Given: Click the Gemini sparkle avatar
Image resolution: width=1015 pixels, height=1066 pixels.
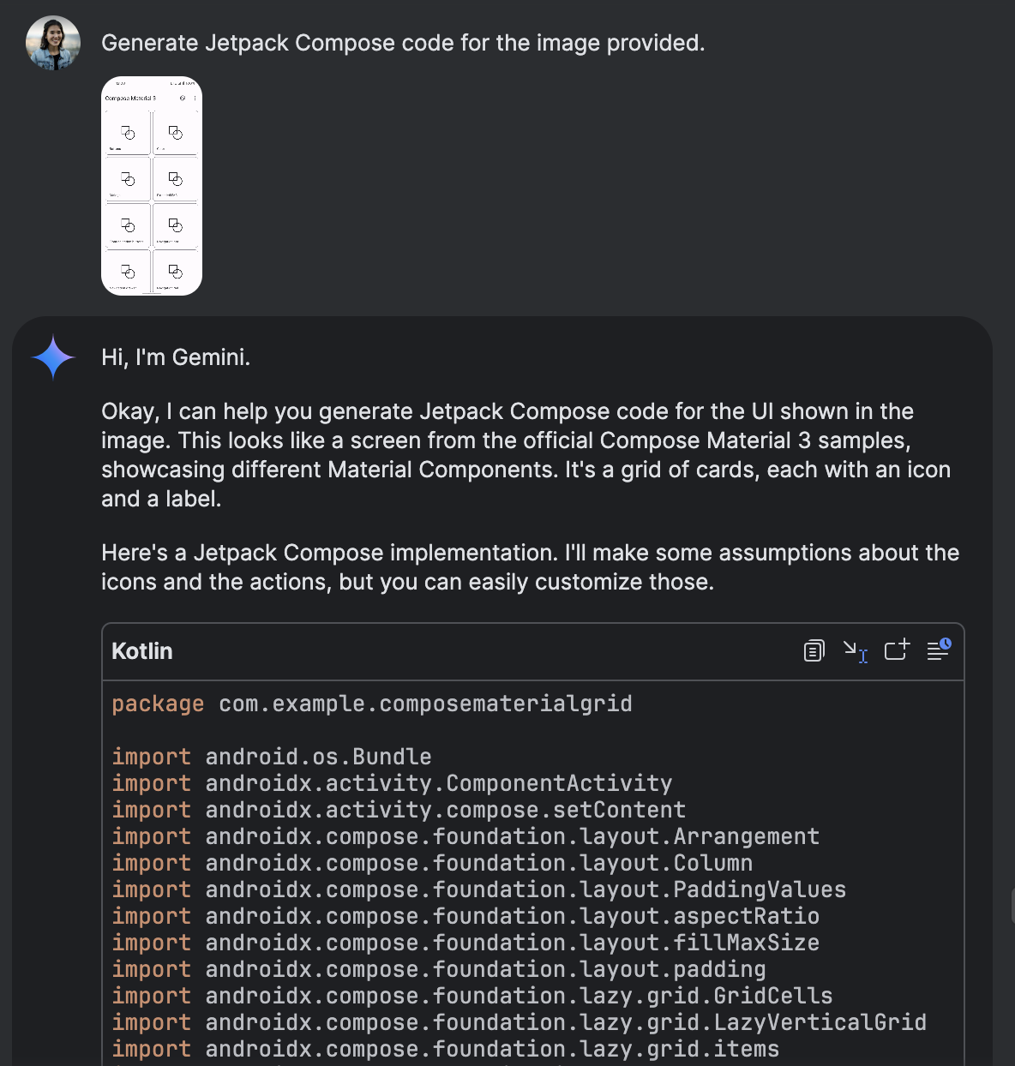Looking at the screenshot, I should tap(52, 356).
